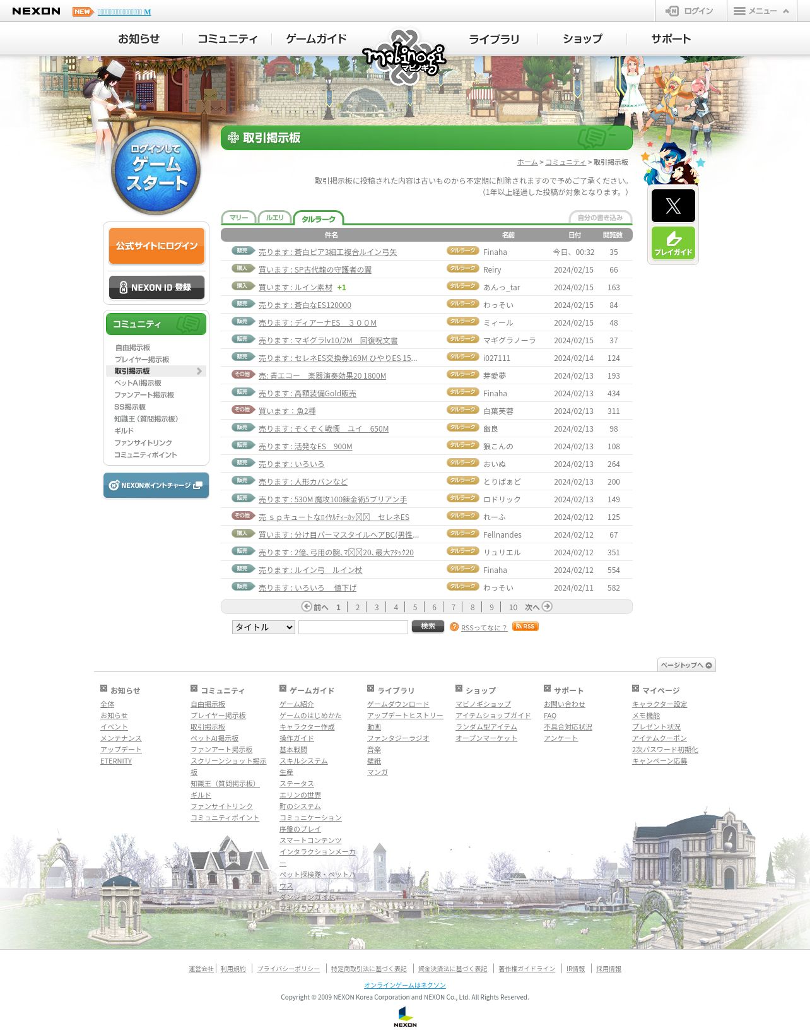
Task: Open post 売ります : 高額装備Gold販売
Action: click(307, 394)
